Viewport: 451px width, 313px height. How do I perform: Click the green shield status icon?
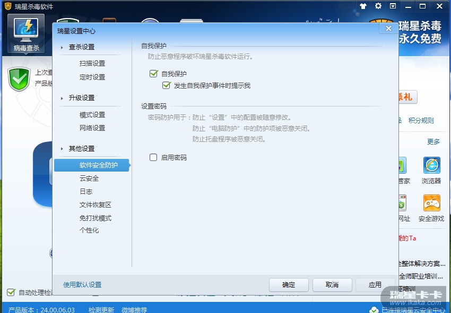(19, 79)
